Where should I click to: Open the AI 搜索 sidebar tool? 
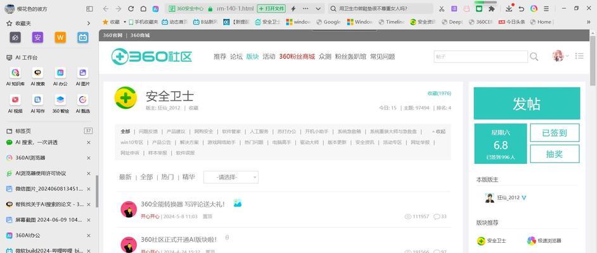[37, 77]
